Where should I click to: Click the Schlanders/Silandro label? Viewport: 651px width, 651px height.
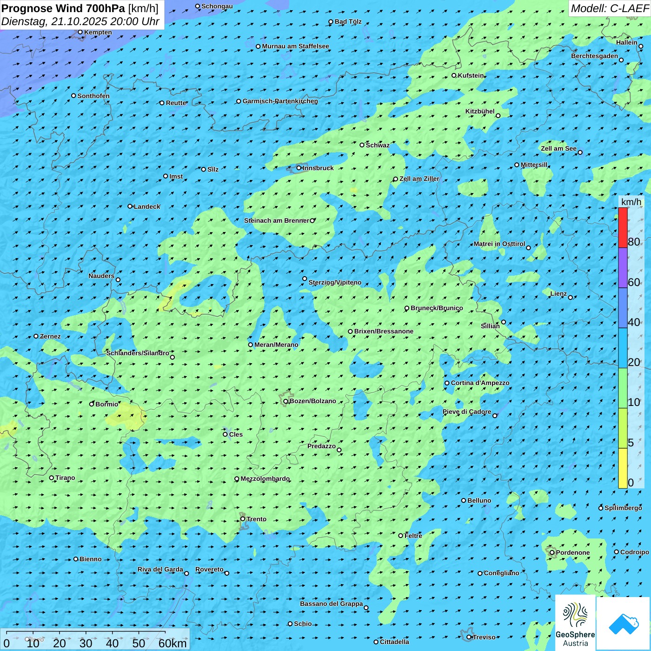pyautogui.click(x=138, y=353)
